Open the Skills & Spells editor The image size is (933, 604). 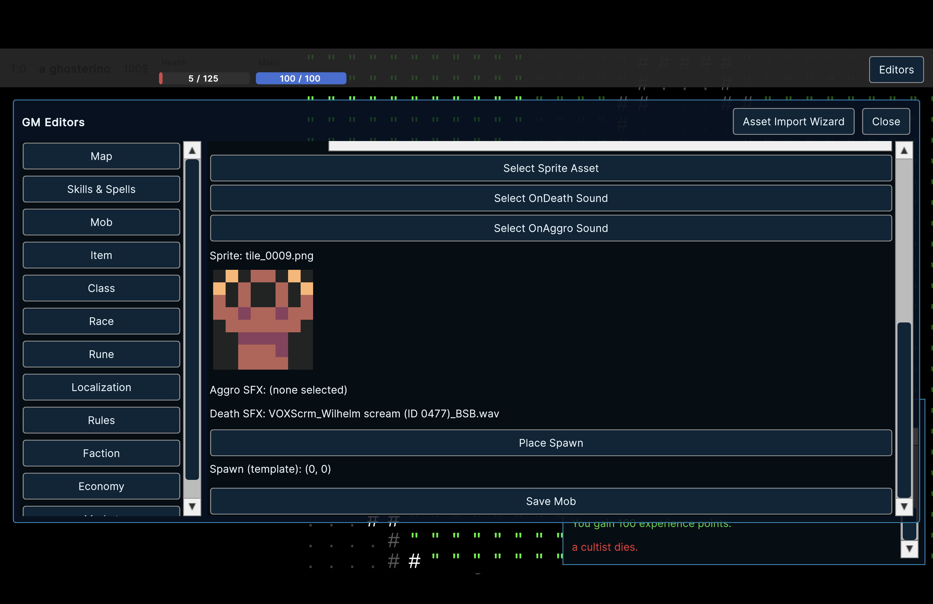point(101,189)
